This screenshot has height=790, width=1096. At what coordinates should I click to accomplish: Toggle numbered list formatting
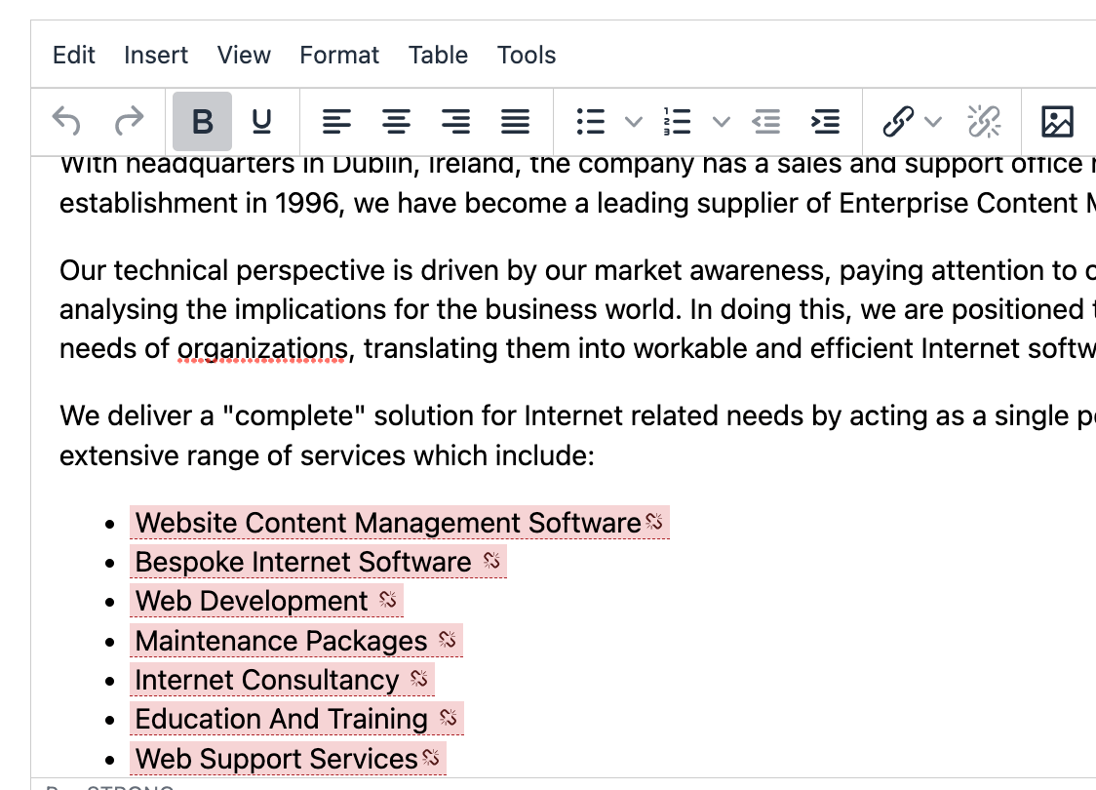[676, 121]
